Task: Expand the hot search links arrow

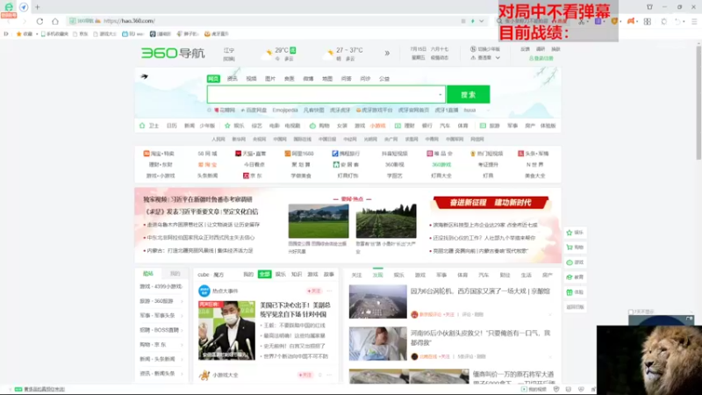Action: click(x=488, y=111)
